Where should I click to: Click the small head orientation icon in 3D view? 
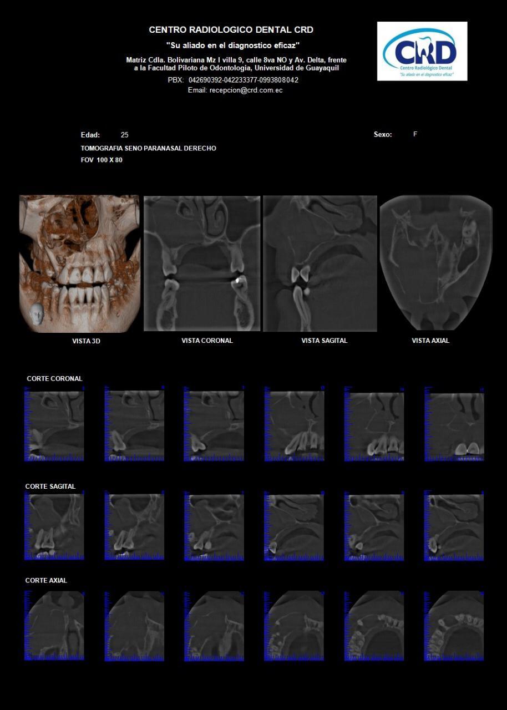[37, 314]
